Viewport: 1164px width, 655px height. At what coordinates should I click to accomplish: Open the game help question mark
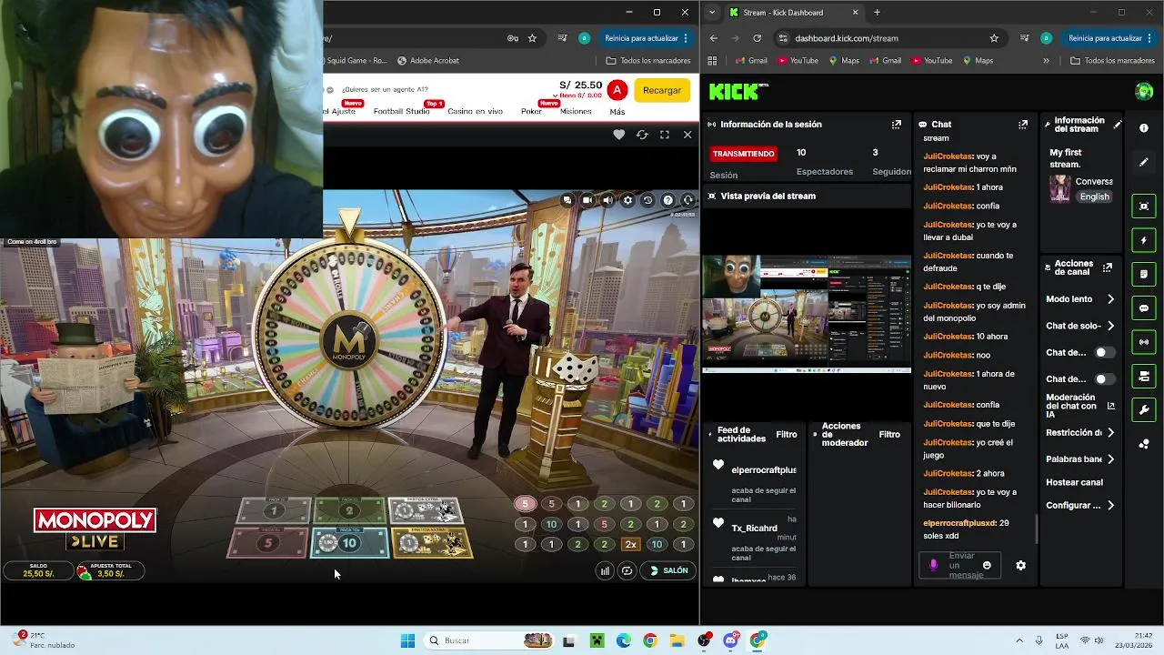point(667,200)
